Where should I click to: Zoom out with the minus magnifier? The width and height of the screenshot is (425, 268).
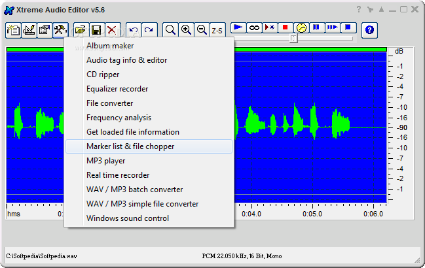[202, 30]
